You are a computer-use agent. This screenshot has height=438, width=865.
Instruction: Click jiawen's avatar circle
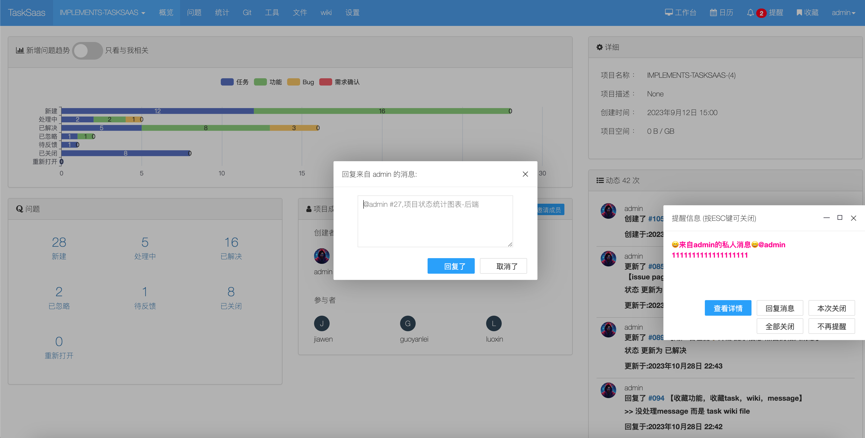click(x=321, y=323)
